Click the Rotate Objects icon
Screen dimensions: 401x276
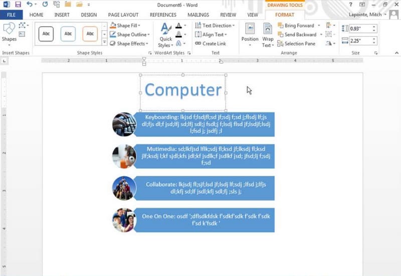(x=329, y=43)
